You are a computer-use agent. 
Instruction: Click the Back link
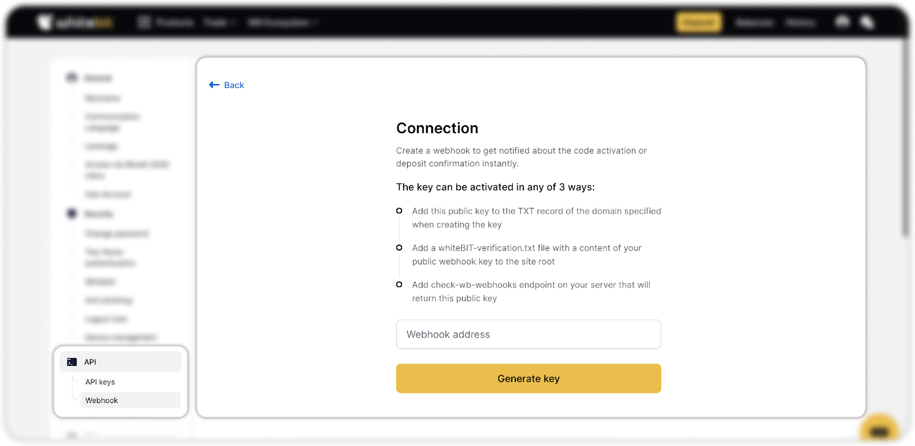[234, 85]
